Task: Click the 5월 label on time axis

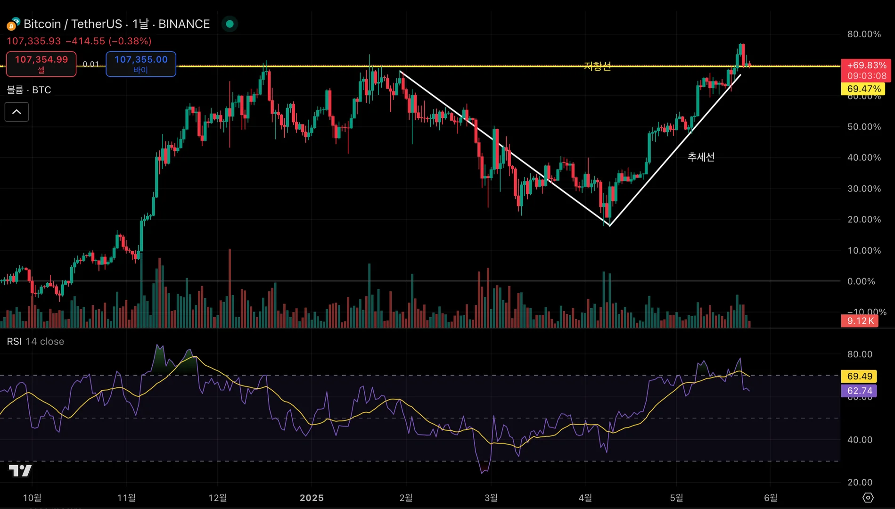Action: tap(676, 498)
